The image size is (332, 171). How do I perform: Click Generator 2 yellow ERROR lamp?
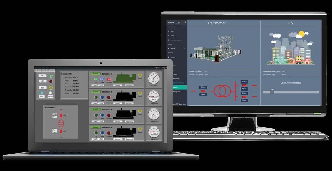point(140,93)
